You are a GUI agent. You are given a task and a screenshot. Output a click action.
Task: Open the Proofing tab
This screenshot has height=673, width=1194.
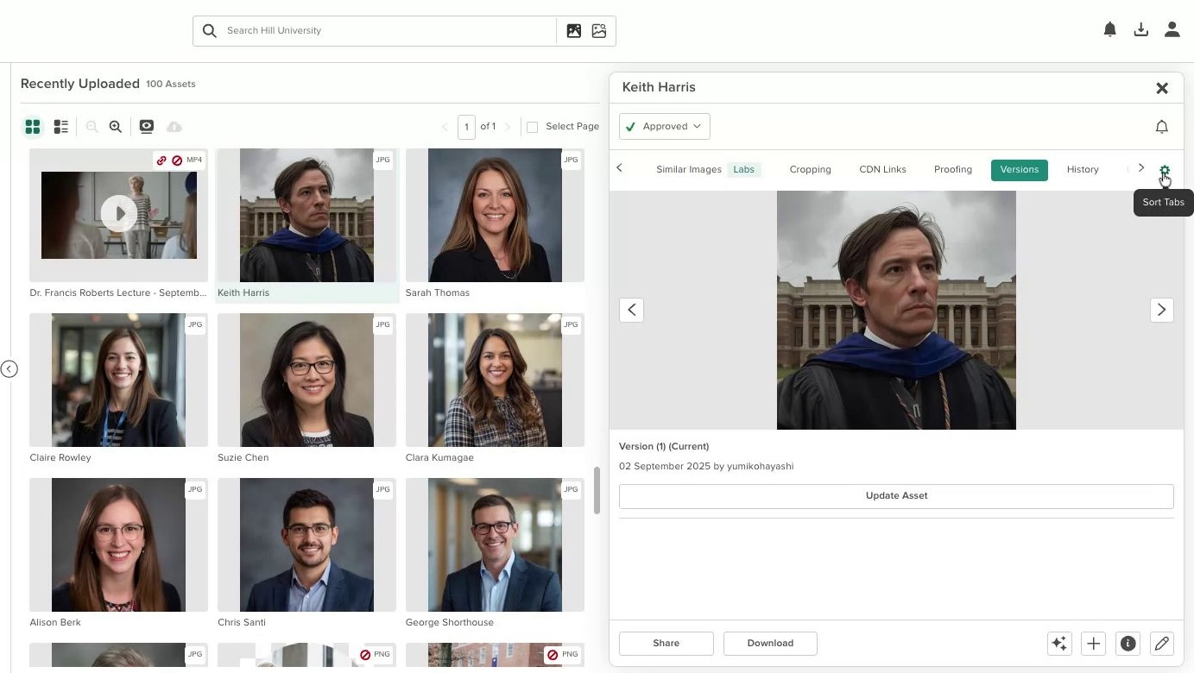coord(953,170)
